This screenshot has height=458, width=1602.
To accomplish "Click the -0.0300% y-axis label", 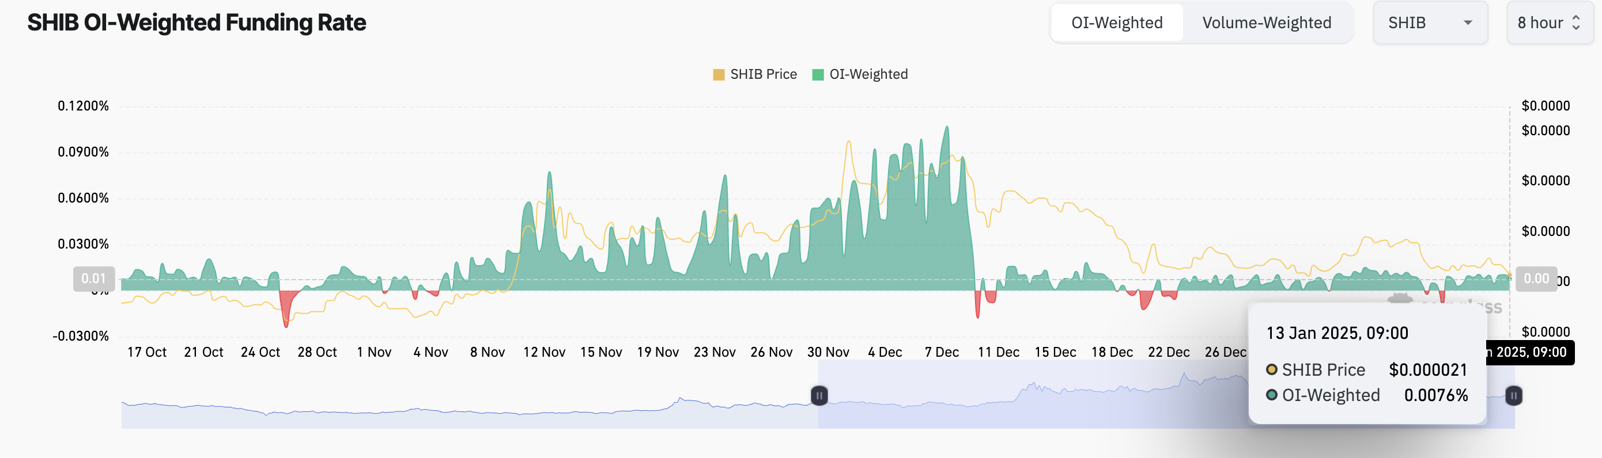I will coord(81,337).
